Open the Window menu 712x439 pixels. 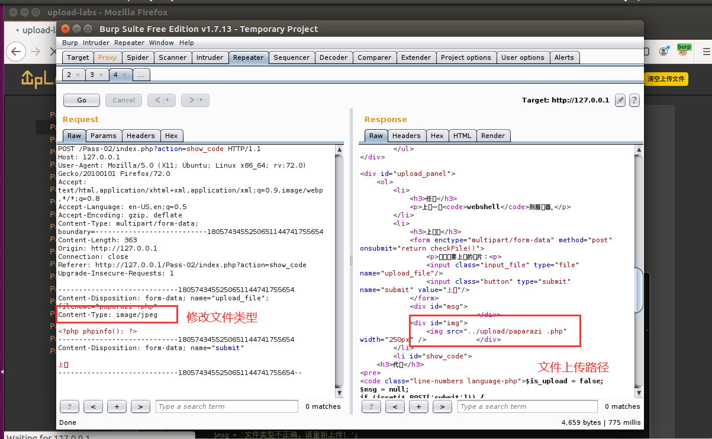(162, 43)
